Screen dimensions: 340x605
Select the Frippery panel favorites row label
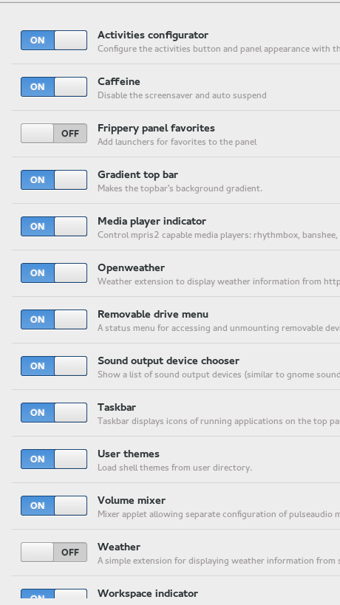click(x=156, y=128)
